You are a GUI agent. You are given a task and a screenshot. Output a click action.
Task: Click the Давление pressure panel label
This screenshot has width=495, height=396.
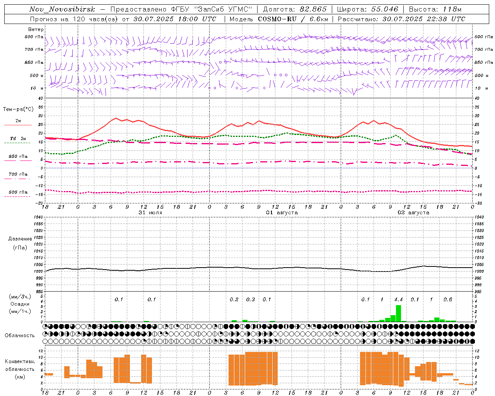[x=20, y=239]
